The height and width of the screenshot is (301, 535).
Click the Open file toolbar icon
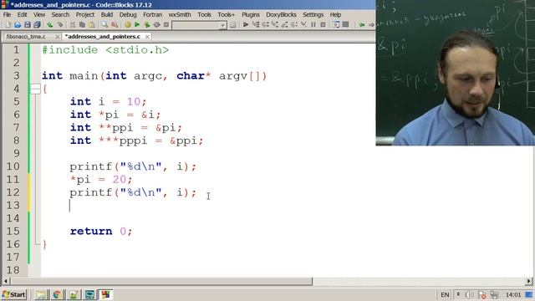tap(18, 24)
